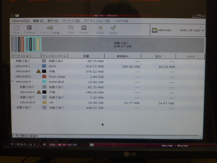This screenshot has width=217, height=163.
Task: Select the yellow xfs bar in the disk map
Action: pos(38,44)
